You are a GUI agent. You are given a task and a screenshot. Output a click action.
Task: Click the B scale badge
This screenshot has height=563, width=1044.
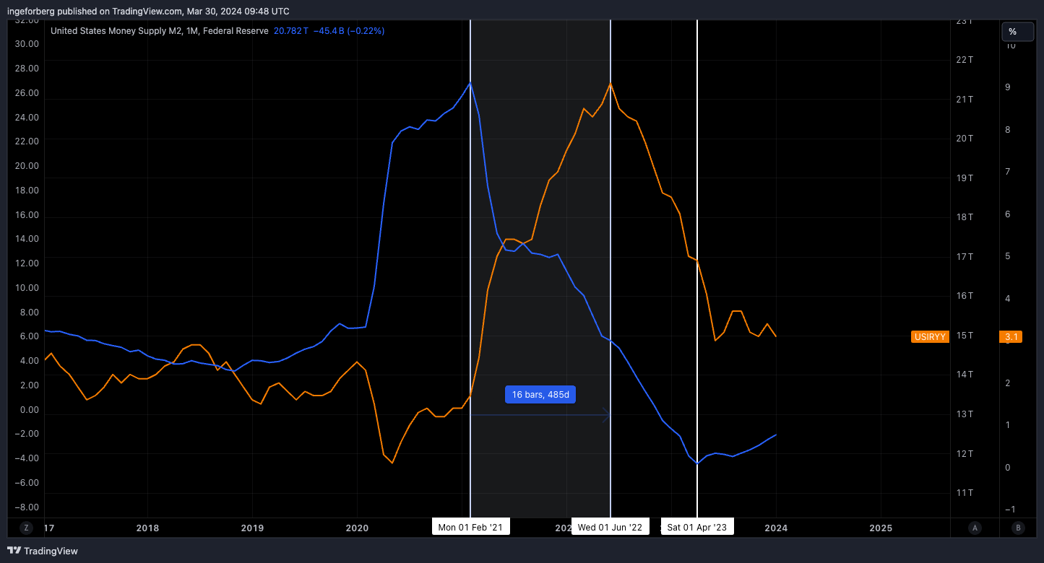pyautogui.click(x=1018, y=528)
